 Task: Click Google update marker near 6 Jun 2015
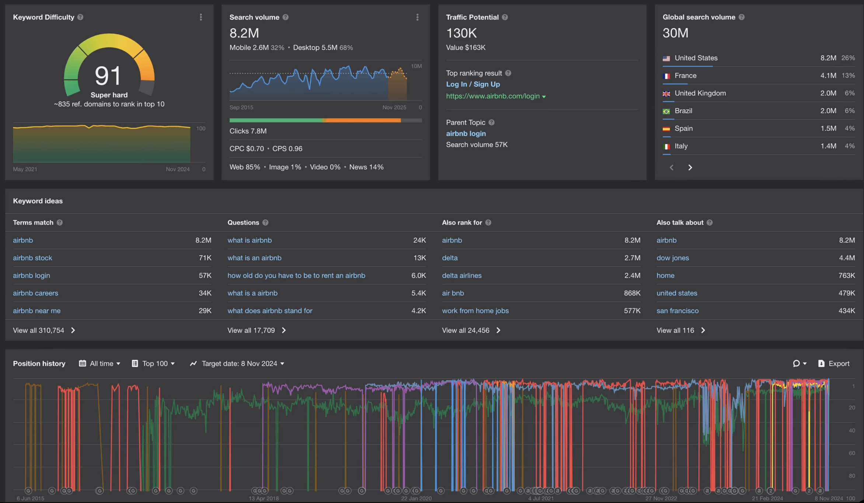coord(28,490)
